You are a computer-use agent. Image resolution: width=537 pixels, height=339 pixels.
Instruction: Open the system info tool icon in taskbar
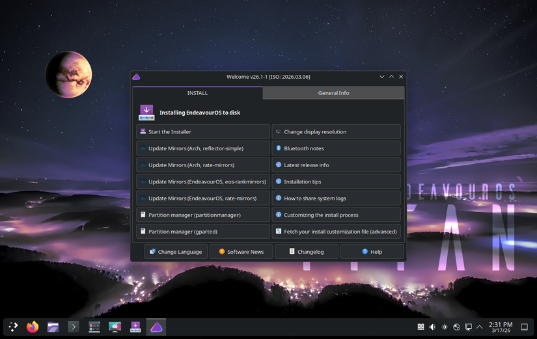(x=94, y=327)
